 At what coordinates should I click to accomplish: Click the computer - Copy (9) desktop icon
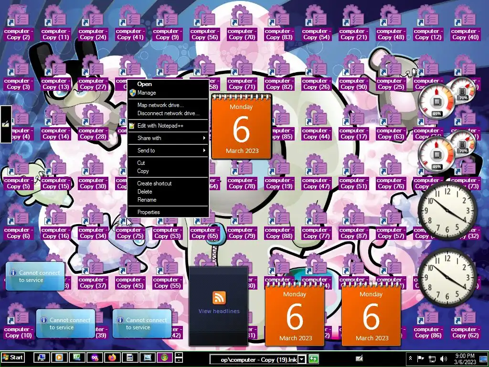pos(167,23)
